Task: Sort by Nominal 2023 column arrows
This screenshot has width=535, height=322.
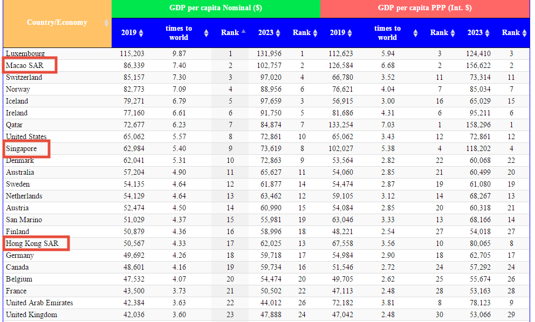Action: pos(278,33)
